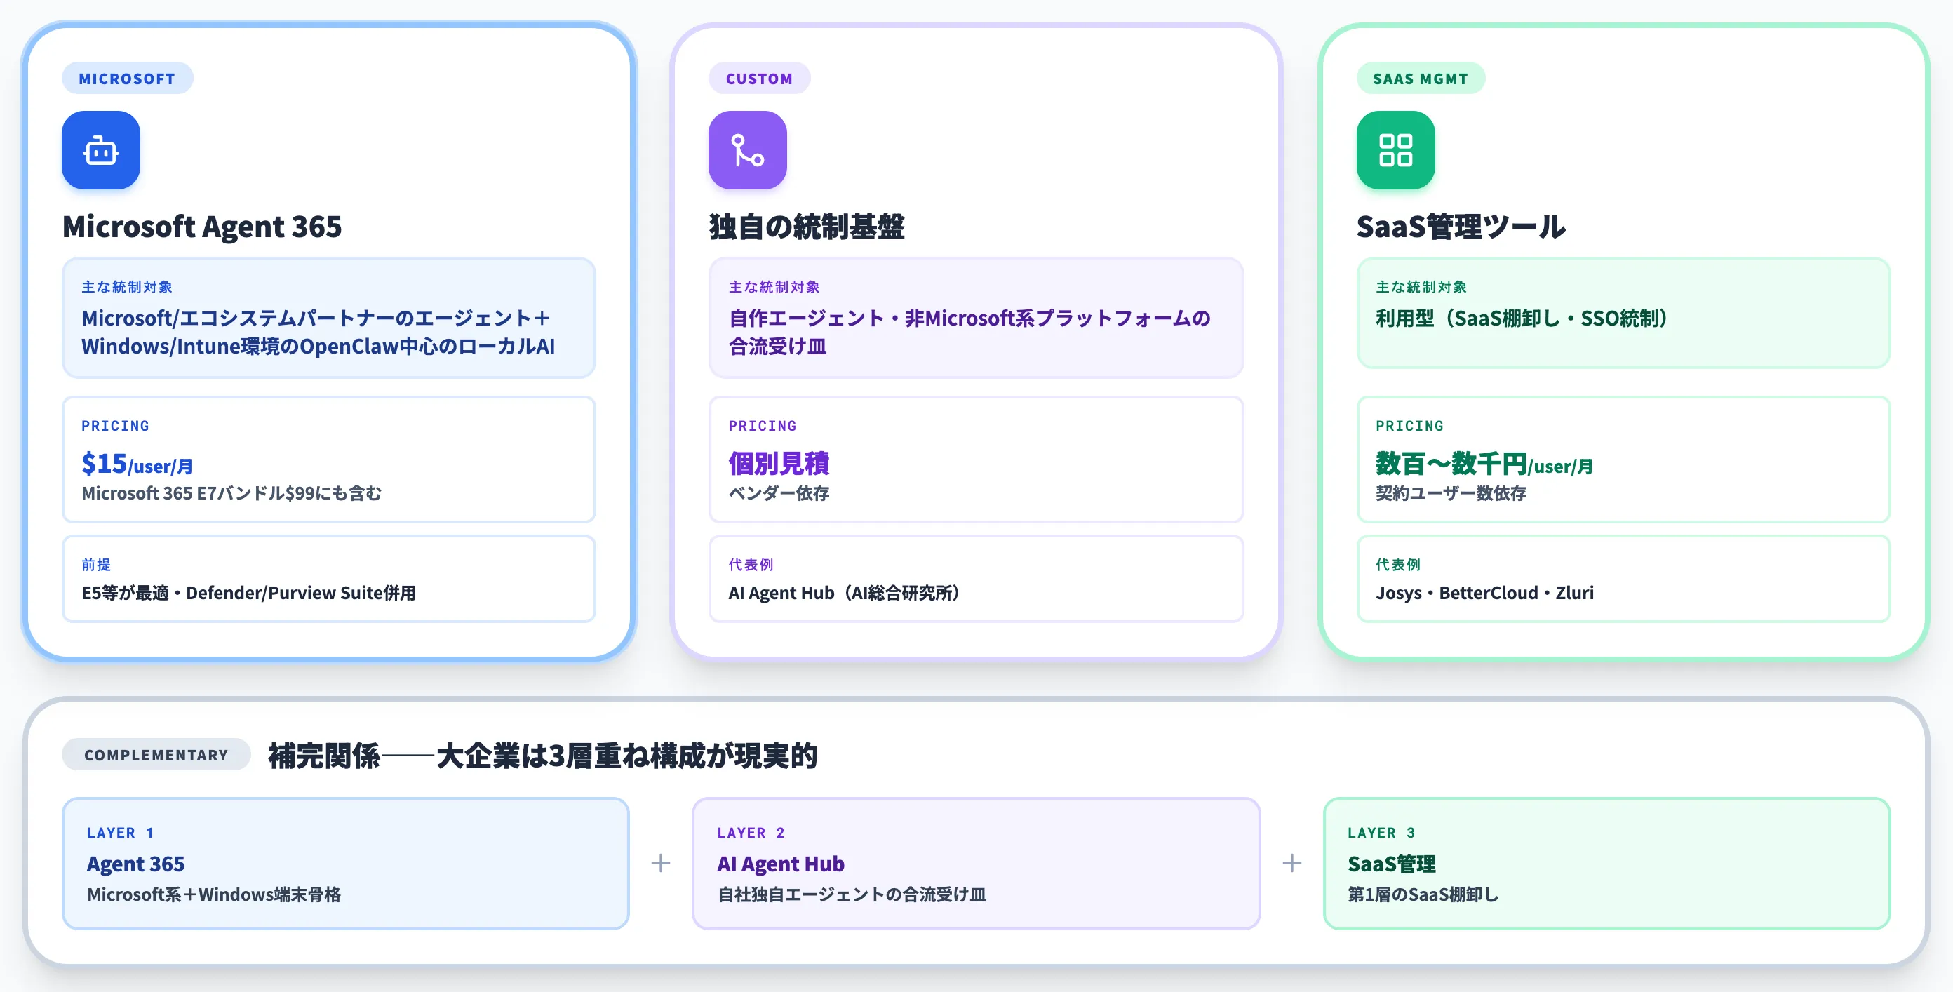Click the green grid icon for SaaS management tools

pyautogui.click(x=1396, y=150)
